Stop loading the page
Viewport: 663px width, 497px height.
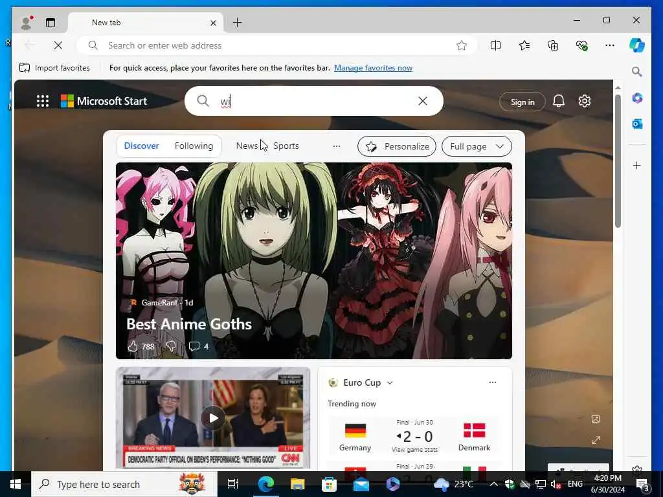(x=58, y=45)
